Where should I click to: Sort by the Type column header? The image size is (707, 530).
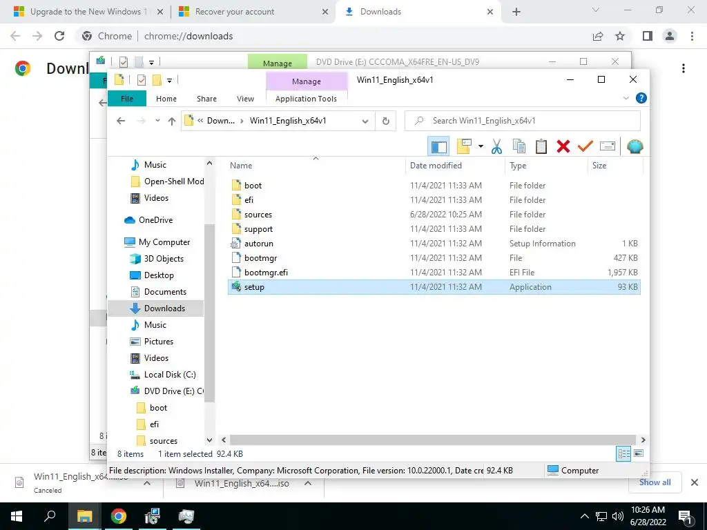coord(547,166)
